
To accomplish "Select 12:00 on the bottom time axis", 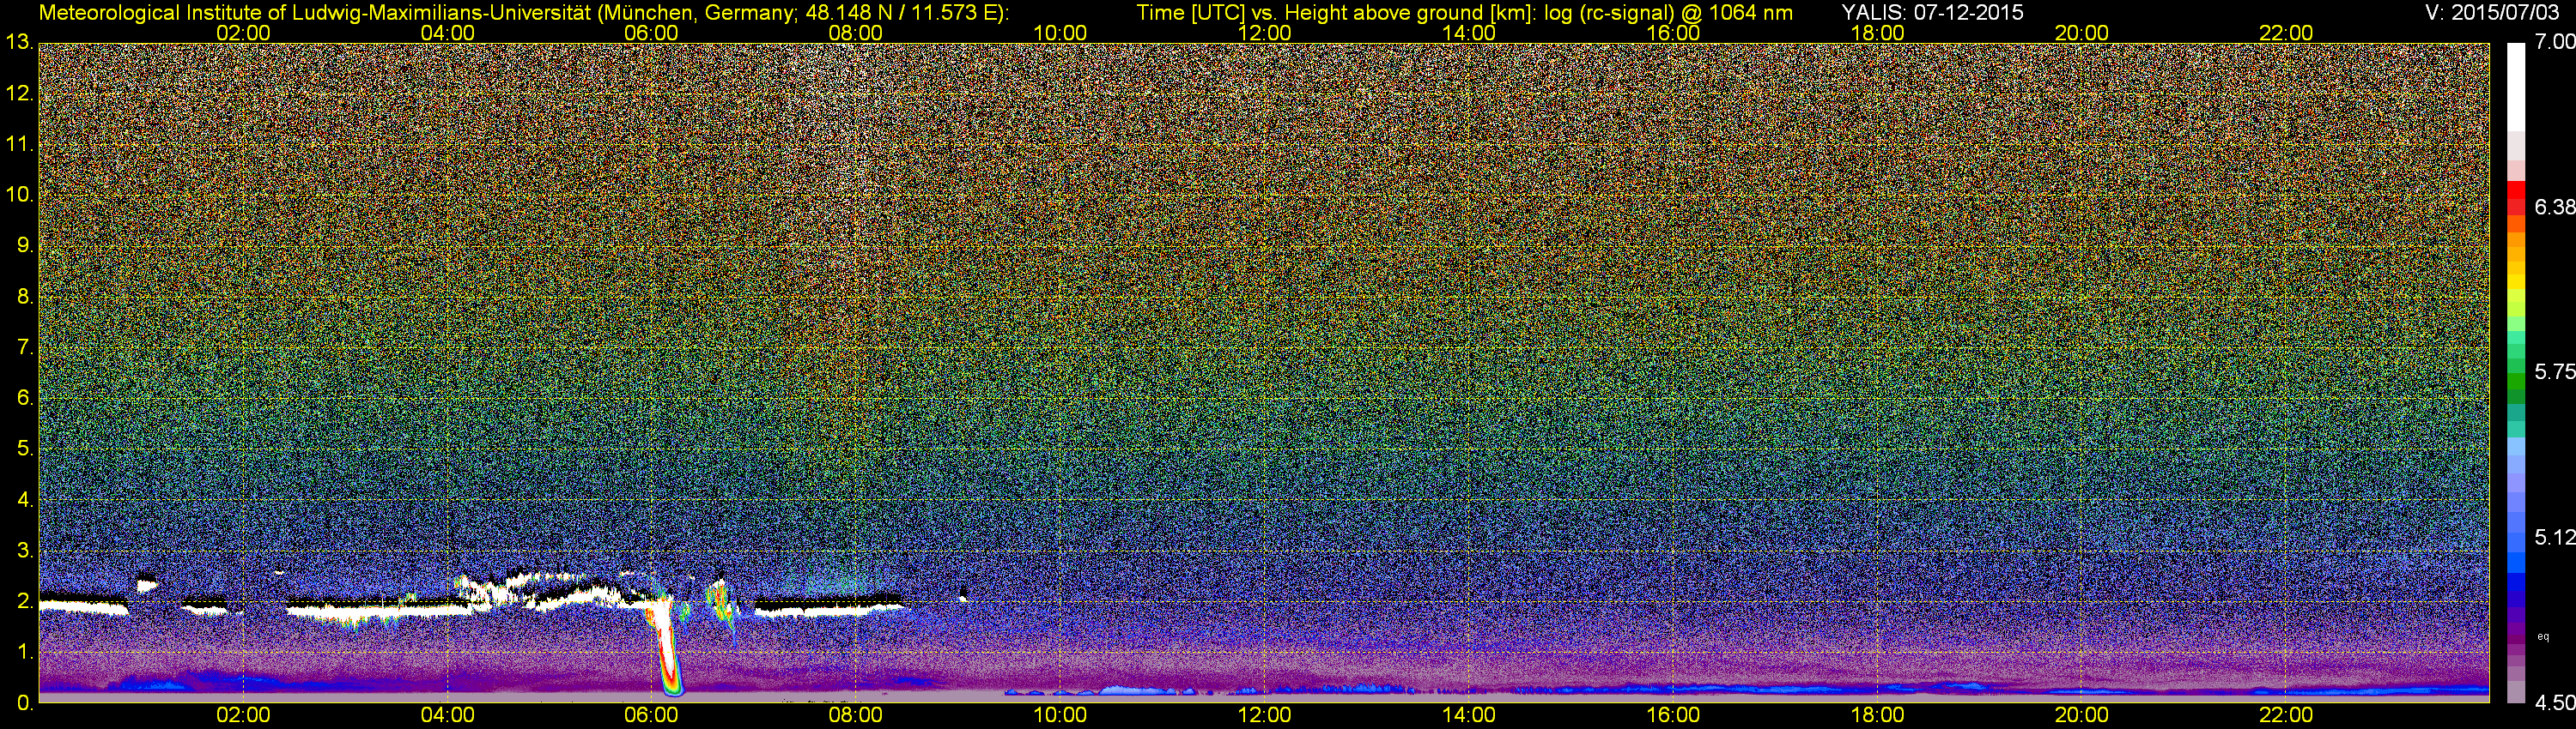I will coord(1264,715).
